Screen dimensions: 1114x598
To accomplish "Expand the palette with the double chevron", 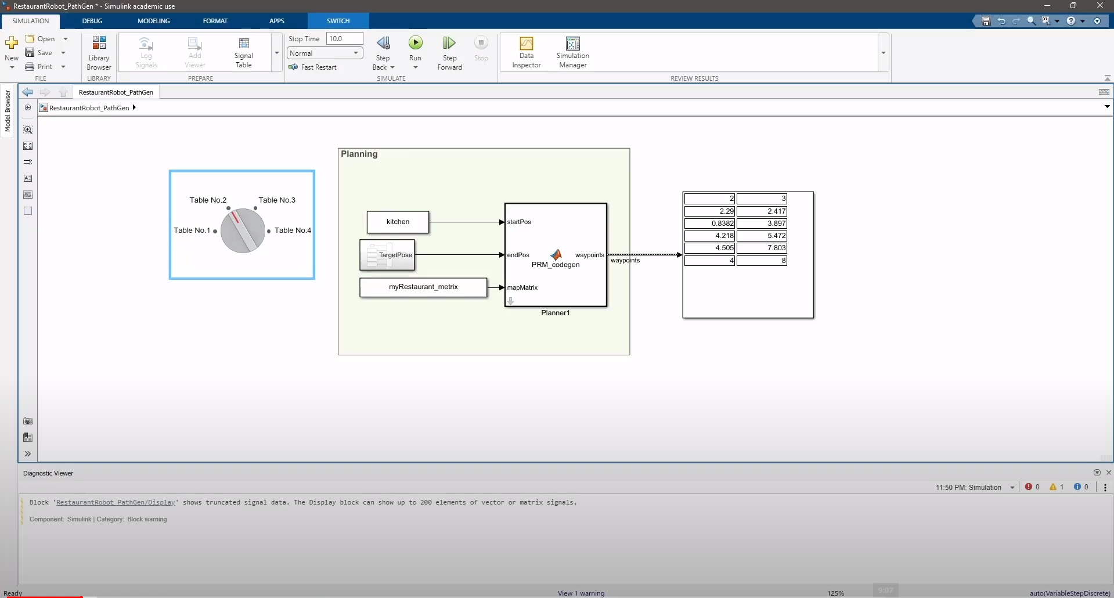I will click(28, 453).
